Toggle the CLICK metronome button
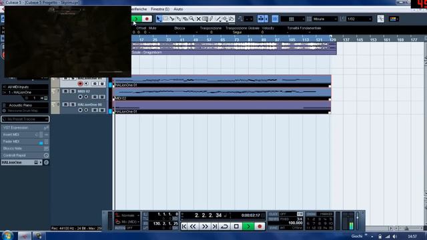Screen dimensions: 427x240 (273, 214)
